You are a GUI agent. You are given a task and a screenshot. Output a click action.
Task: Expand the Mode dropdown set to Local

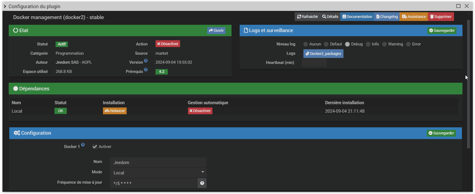[x=158, y=173]
